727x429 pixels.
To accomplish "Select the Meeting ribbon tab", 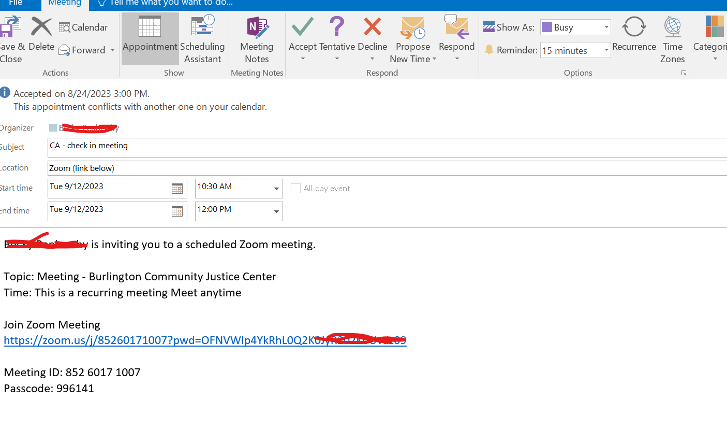I will coord(65,3).
